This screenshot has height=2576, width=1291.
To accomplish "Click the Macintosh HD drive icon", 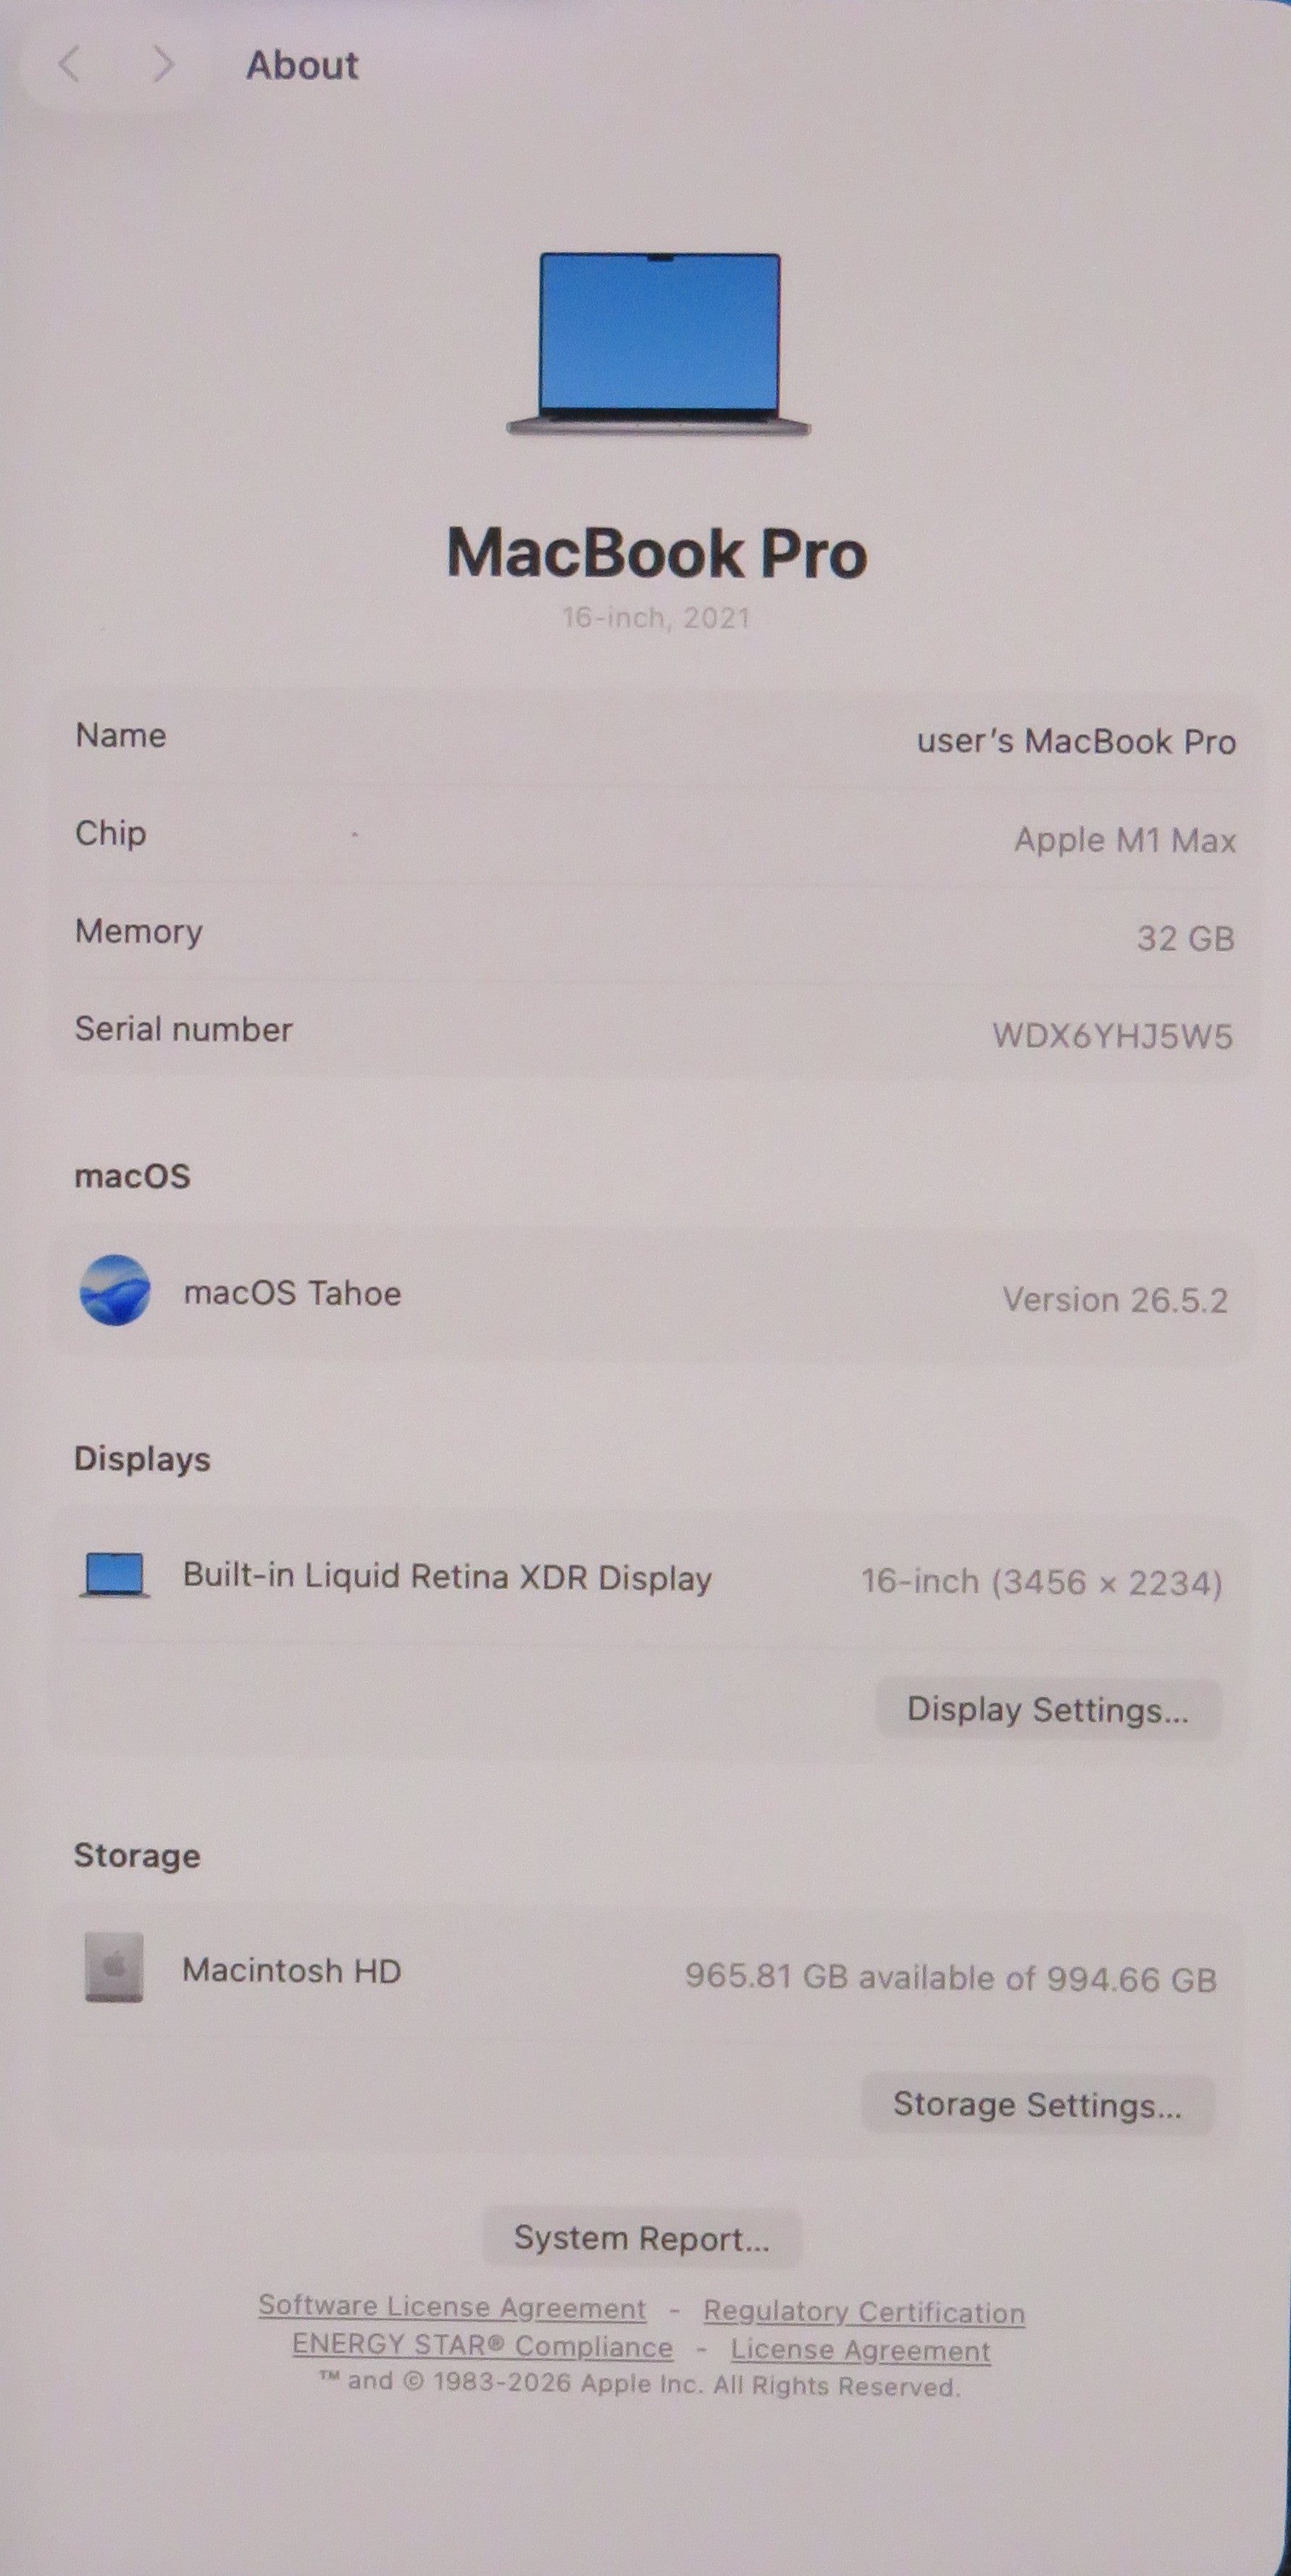I will 114,1968.
